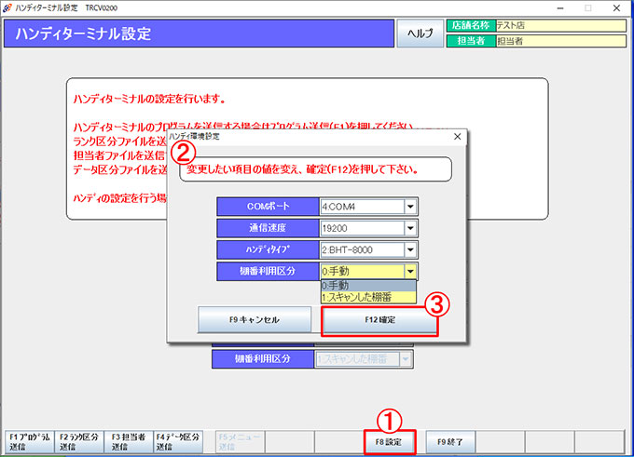
Task: Click the COMポート label
Action: [x=268, y=207]
